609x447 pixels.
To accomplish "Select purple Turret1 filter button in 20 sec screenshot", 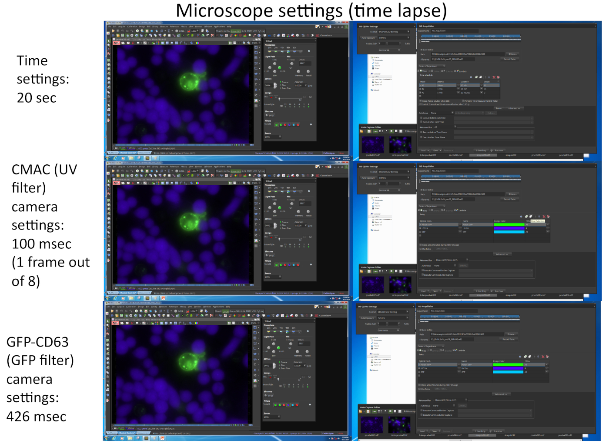I will pos(289,125).
